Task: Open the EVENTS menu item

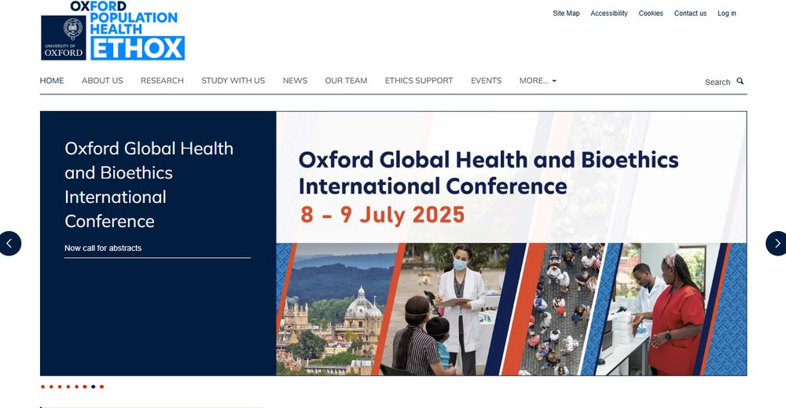Action: (x=486, y=81)
